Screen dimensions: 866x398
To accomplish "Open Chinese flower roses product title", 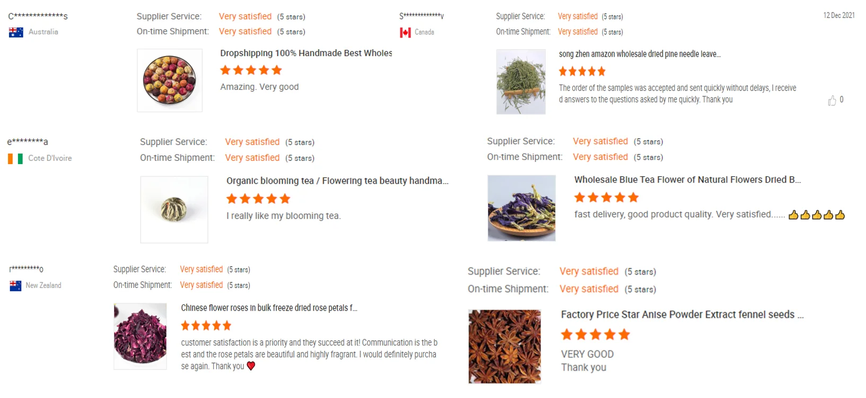I will 269,308.
